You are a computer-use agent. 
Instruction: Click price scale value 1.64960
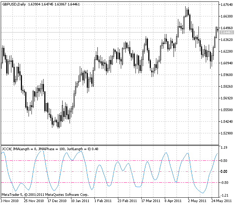(x=227, y=28)
